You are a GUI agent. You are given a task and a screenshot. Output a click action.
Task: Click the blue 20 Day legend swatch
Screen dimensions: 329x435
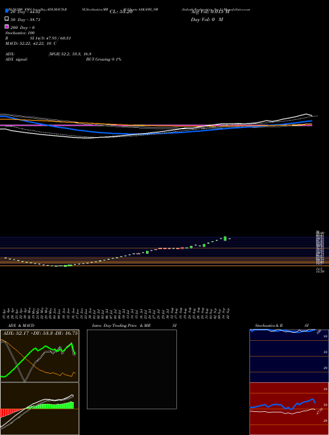pyautogui.click(x=7, y=11)
